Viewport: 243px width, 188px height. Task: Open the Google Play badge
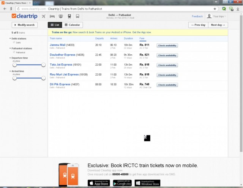pos(124,183)
